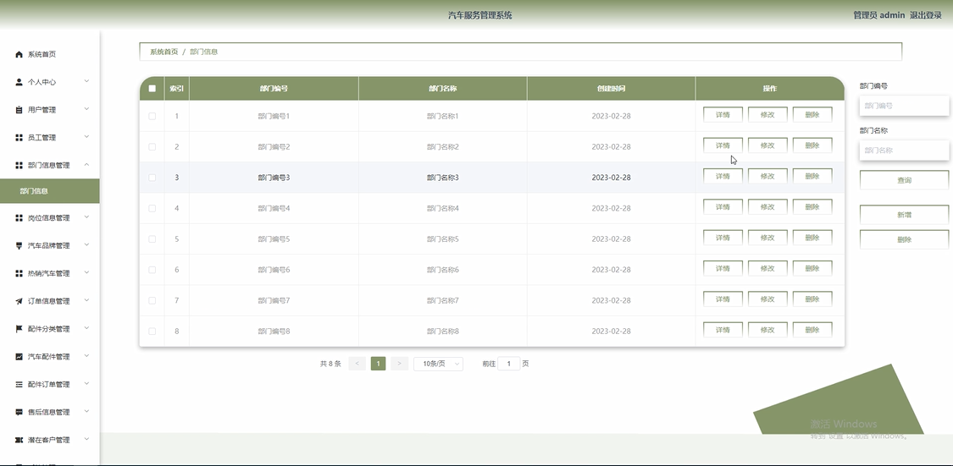This screenshot has height=466, width=953.
Task: Click the grid icon beside 热销汽车管理
Action: 19,274
